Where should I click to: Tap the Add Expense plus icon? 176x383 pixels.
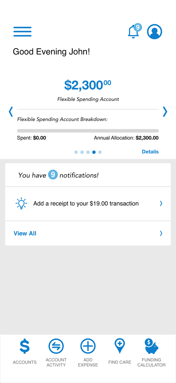[88, 346]
